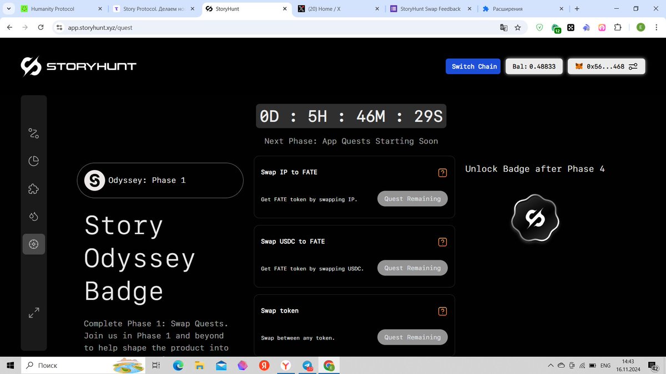Open the tab search dropdown arrow
Image resolution: width=666 pixels, height=374 pixels.
[x=8, y=9]
